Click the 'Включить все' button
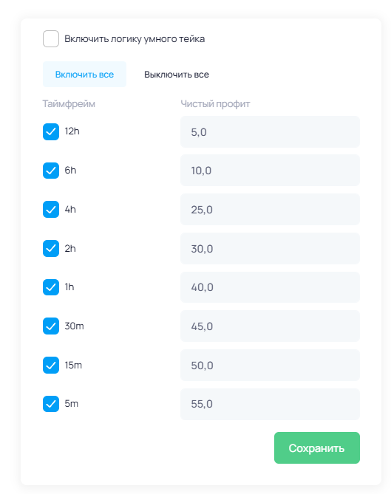 click(x=84, y=75)
